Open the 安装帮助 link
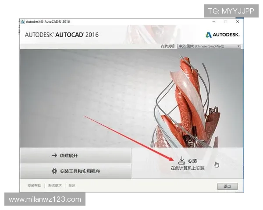 (x=34, y=185)
